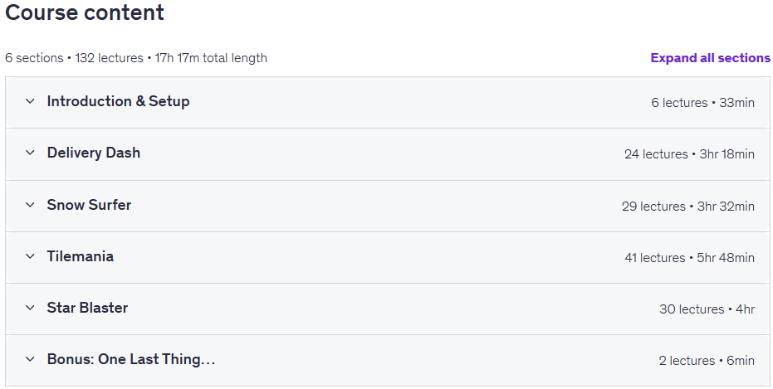
Task: Expand the Introduction & Setup chevron
Action: pos(30,101)
